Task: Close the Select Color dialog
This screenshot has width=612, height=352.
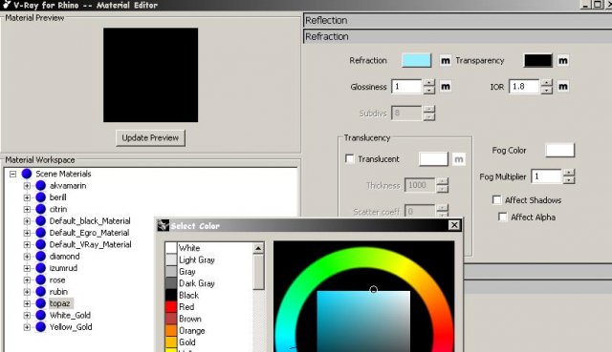Action: pyautogui.click(x=454, y=225)
